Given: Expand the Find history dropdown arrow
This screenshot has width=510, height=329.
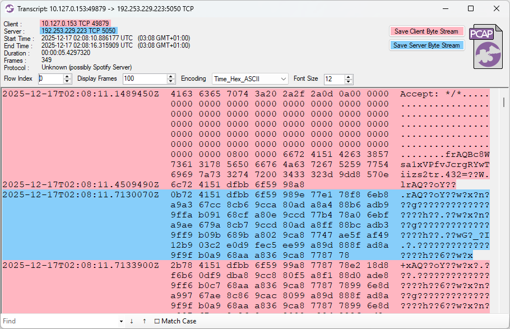Looking at the screenshot, I should click(x=121, y=321).
